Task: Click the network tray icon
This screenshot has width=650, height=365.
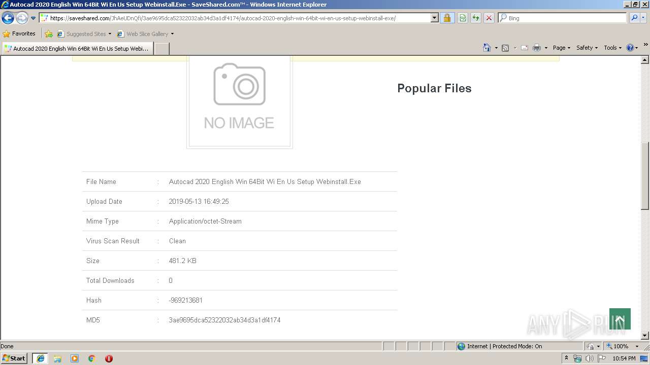Action: coord(577,358)
